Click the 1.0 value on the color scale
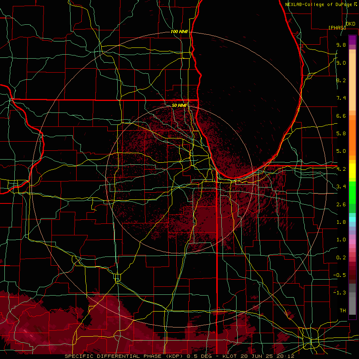Viewport: 359px width, 359px height. [341, 240]
